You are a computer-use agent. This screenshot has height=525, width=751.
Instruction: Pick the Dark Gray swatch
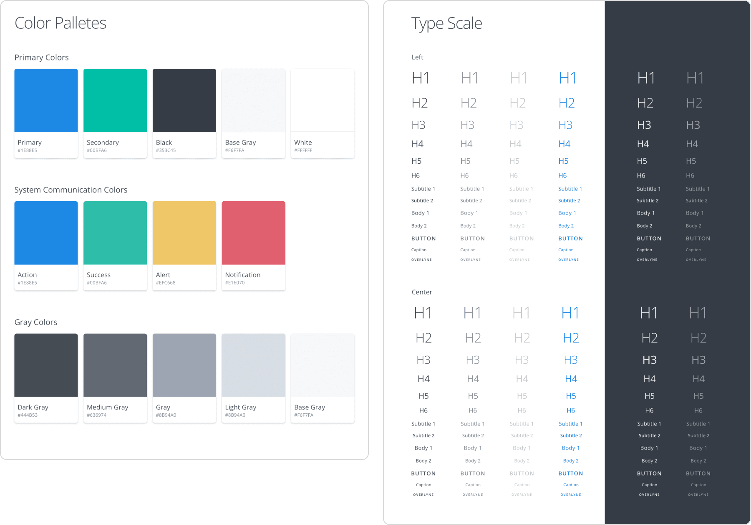46,365
